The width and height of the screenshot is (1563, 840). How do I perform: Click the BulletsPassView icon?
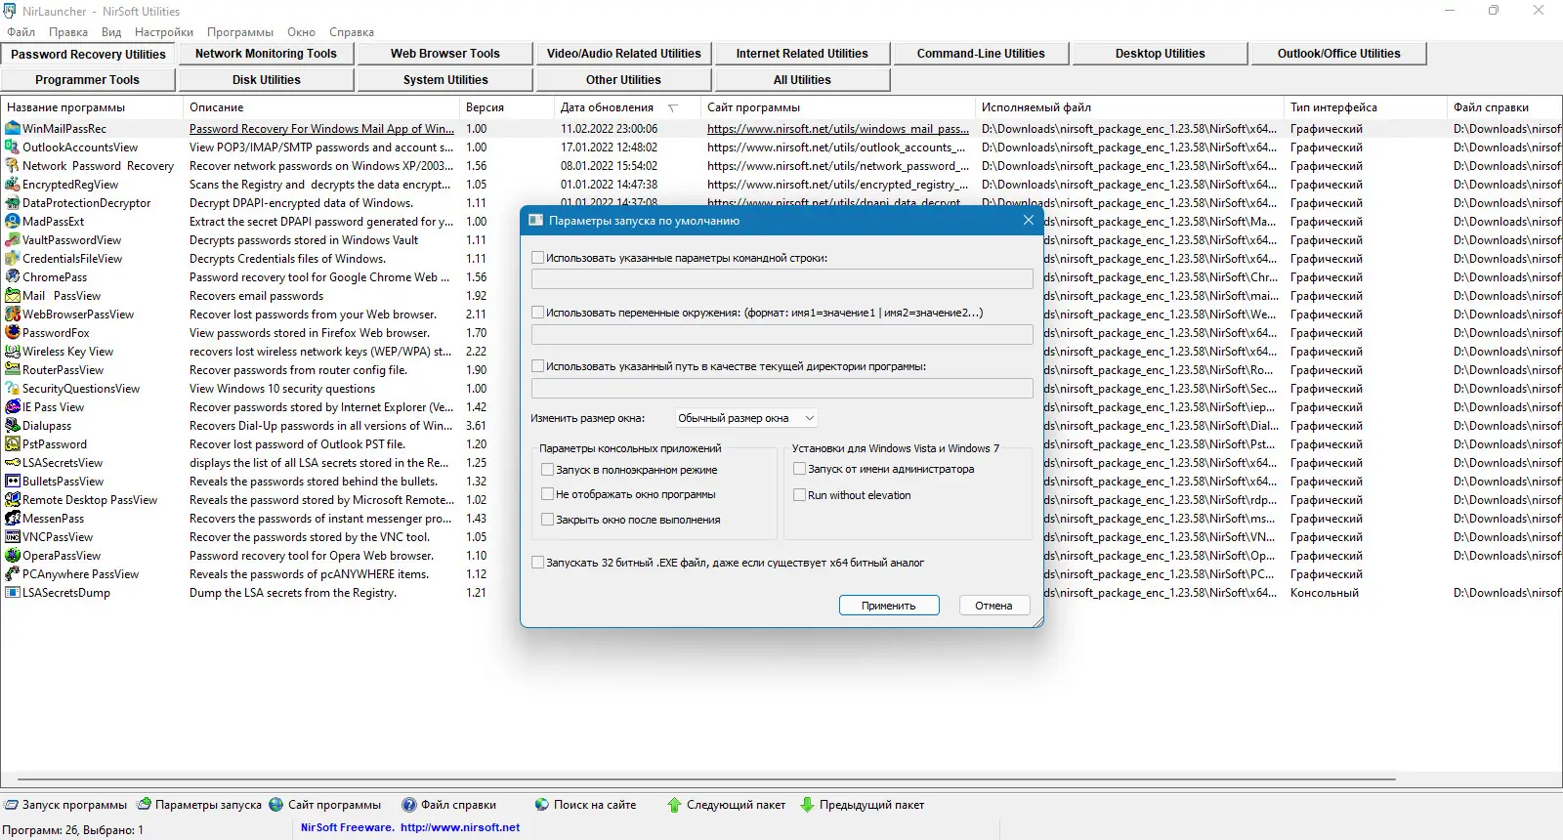pos(13,482)
